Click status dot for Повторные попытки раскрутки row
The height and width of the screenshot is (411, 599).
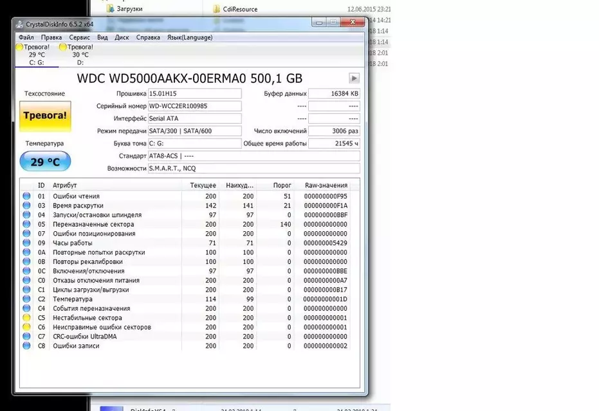tap(26, 252)
